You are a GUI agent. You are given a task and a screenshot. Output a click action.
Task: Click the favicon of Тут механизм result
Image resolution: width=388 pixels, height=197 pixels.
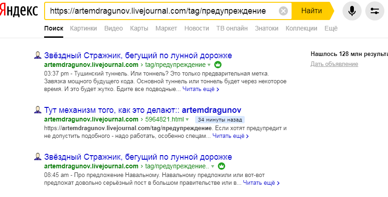pyautogui.click(x=38, y=110)
